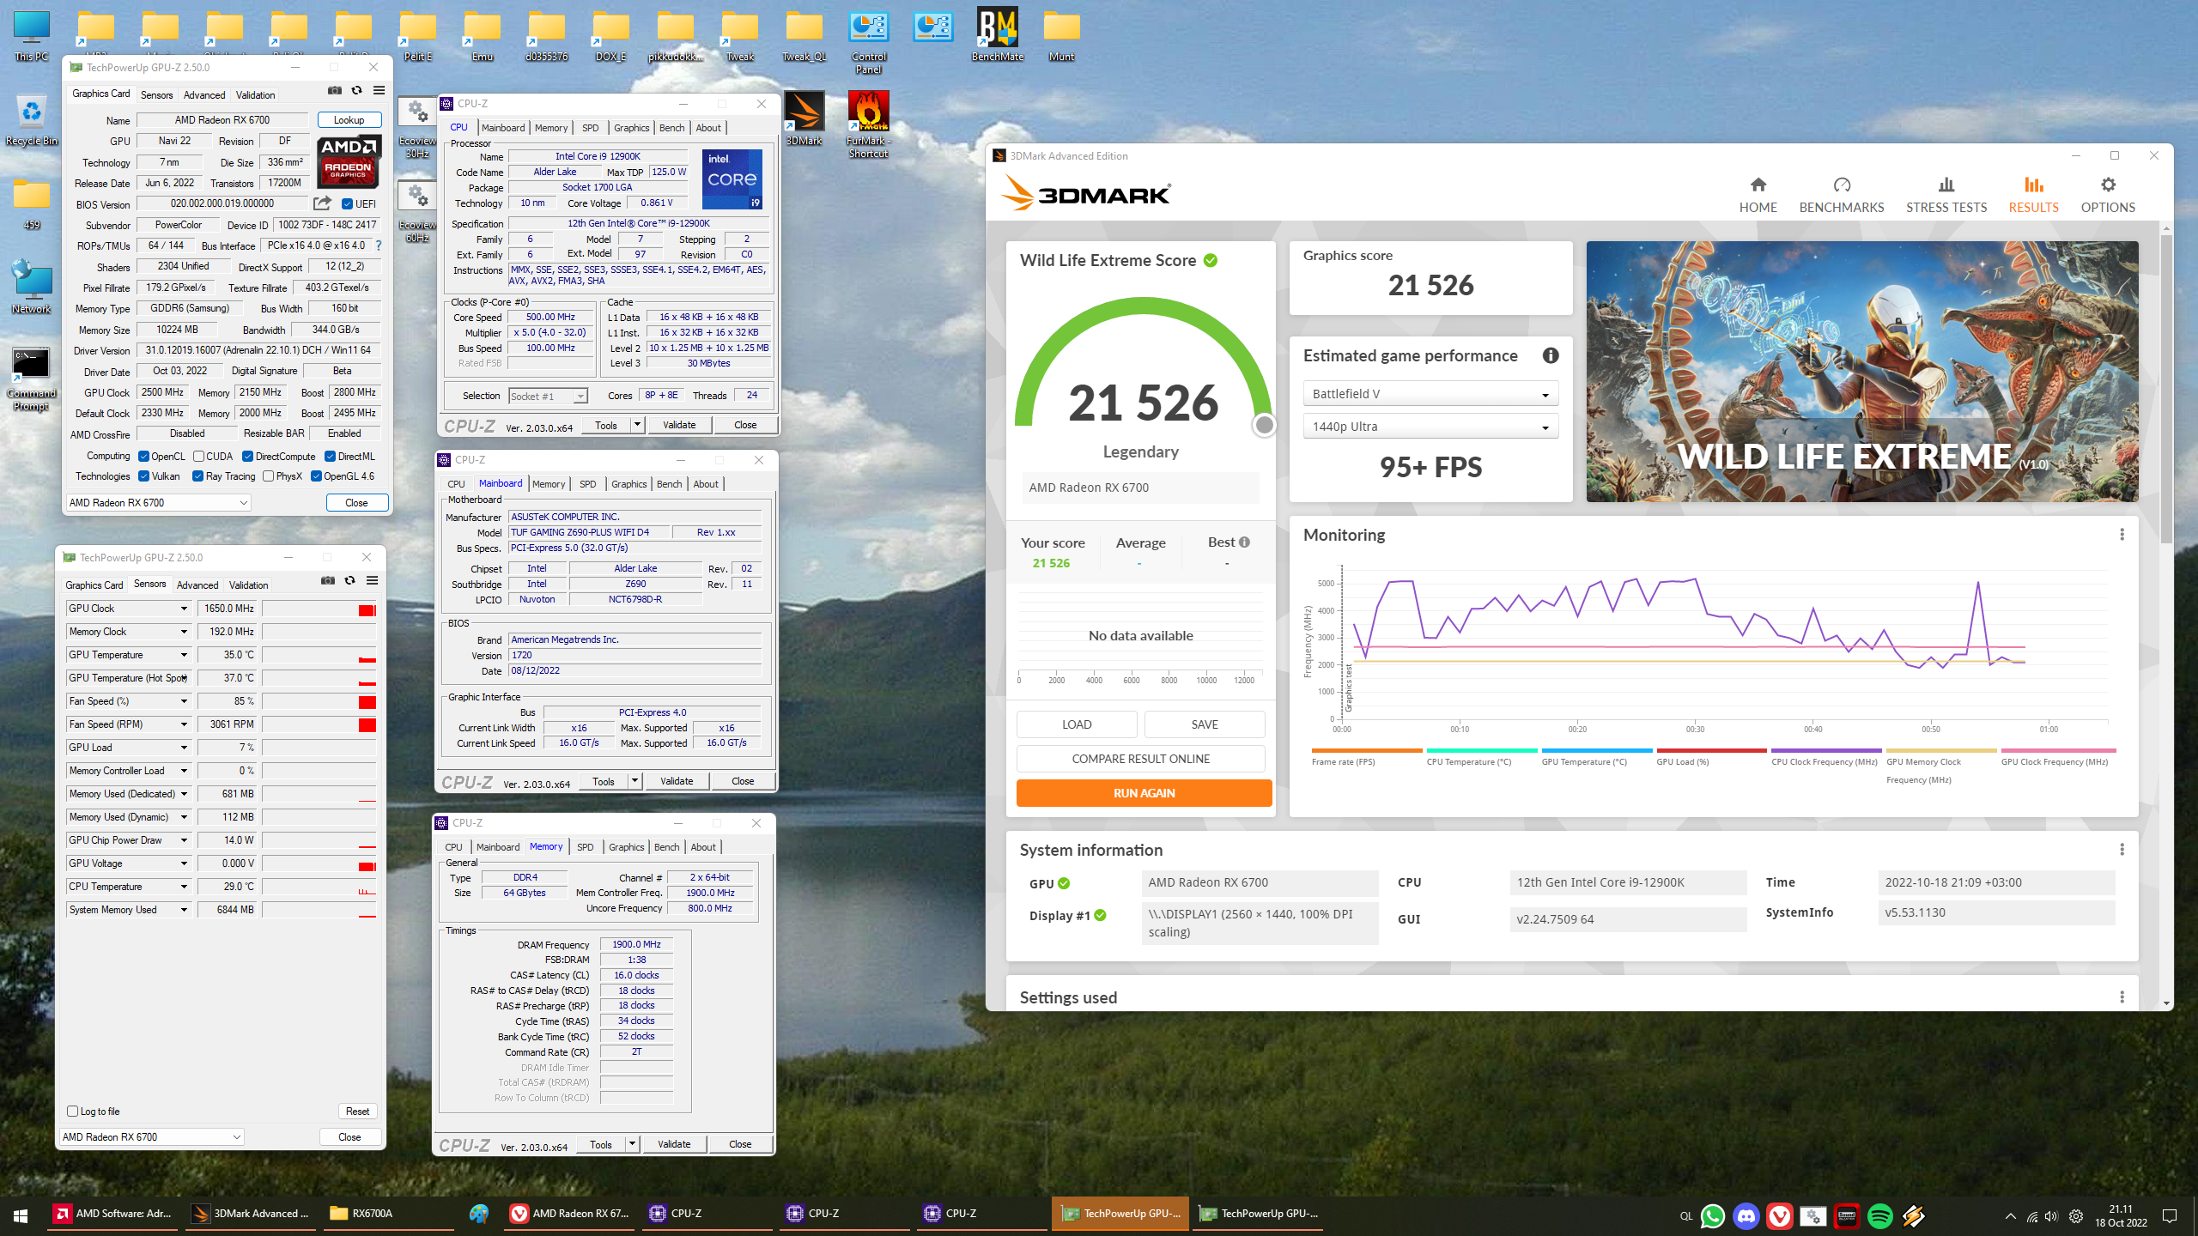Open STRESS TESTS section in 3DMark
Viewport: 2198px width, 1236px height.
pyautogui.click(x=1946, y=196)
